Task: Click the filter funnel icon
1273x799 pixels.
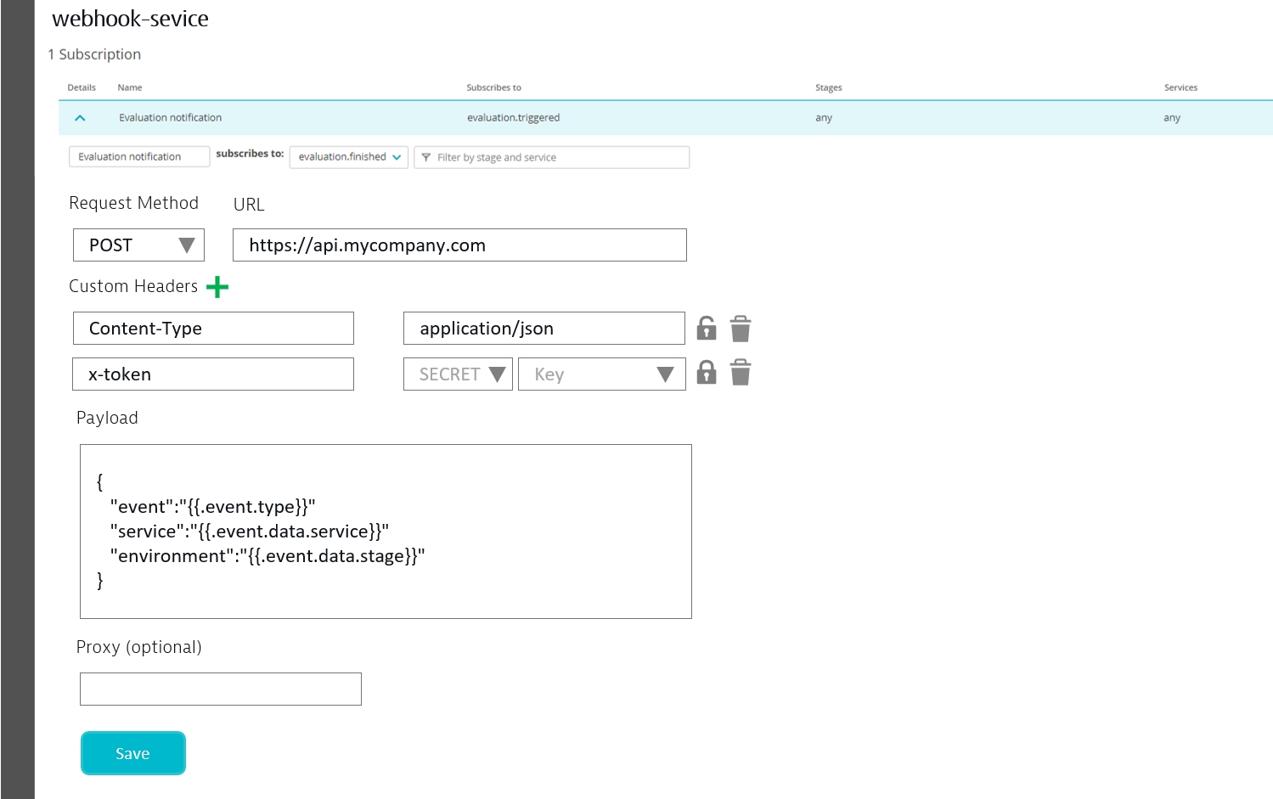Action: (x=425, y=157)
